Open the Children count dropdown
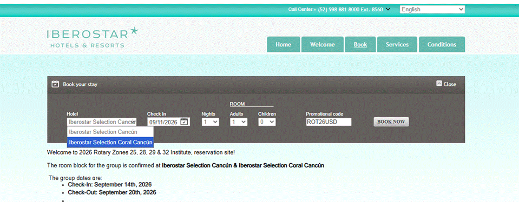The width and height of the screenshot is (519, 202). click(267, 122)
